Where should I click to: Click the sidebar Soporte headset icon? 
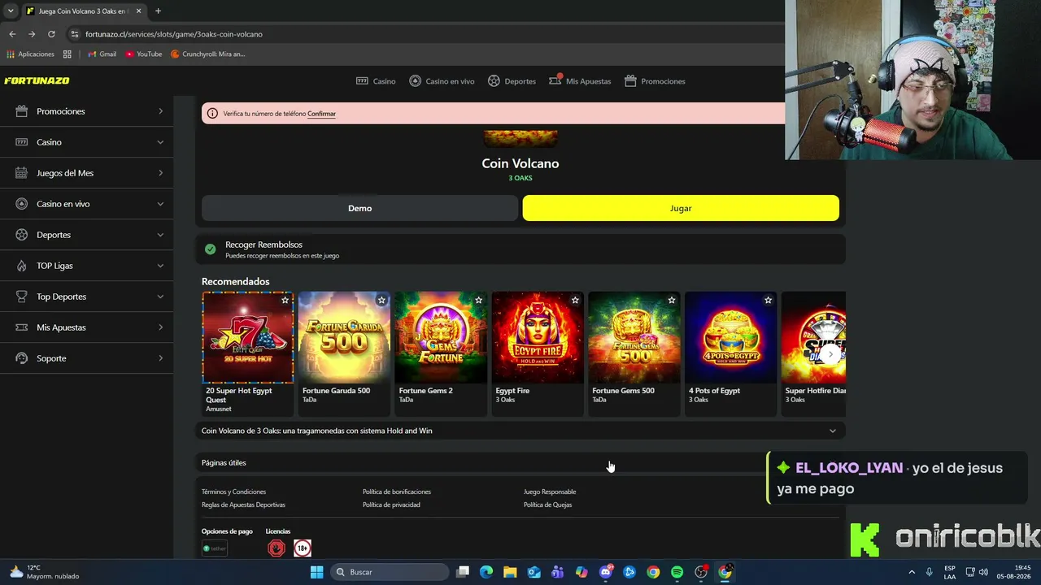pos(21,358)
